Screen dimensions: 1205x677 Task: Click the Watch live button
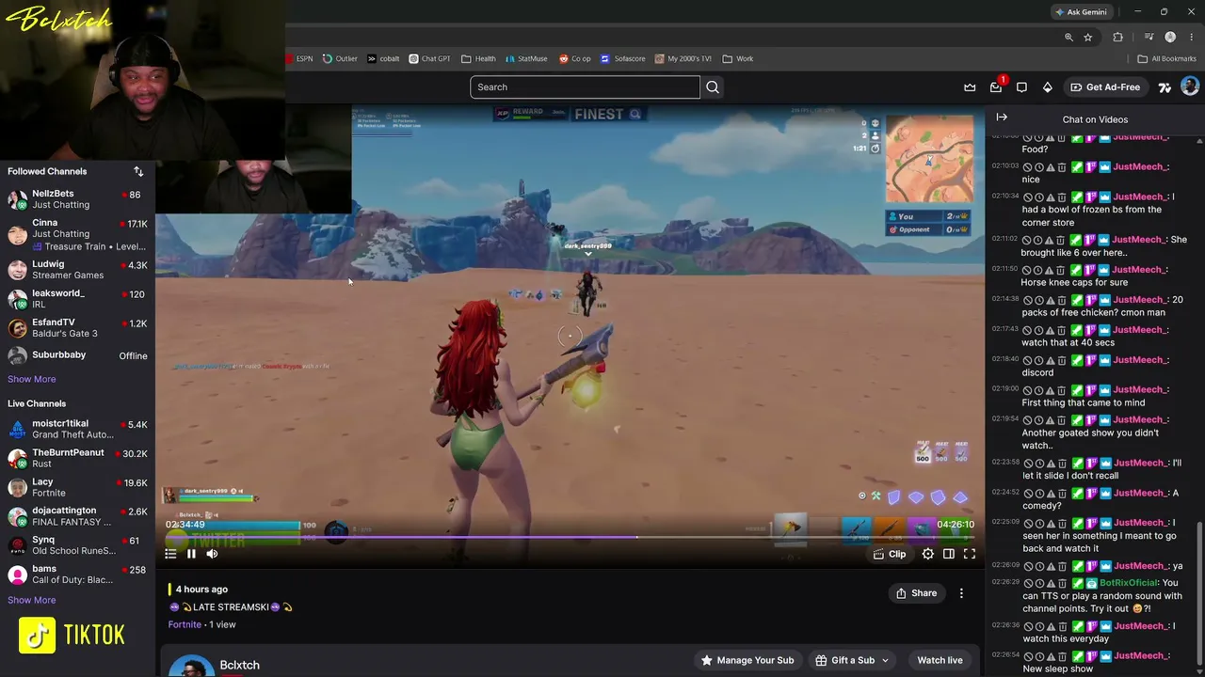tap(940, 660)
